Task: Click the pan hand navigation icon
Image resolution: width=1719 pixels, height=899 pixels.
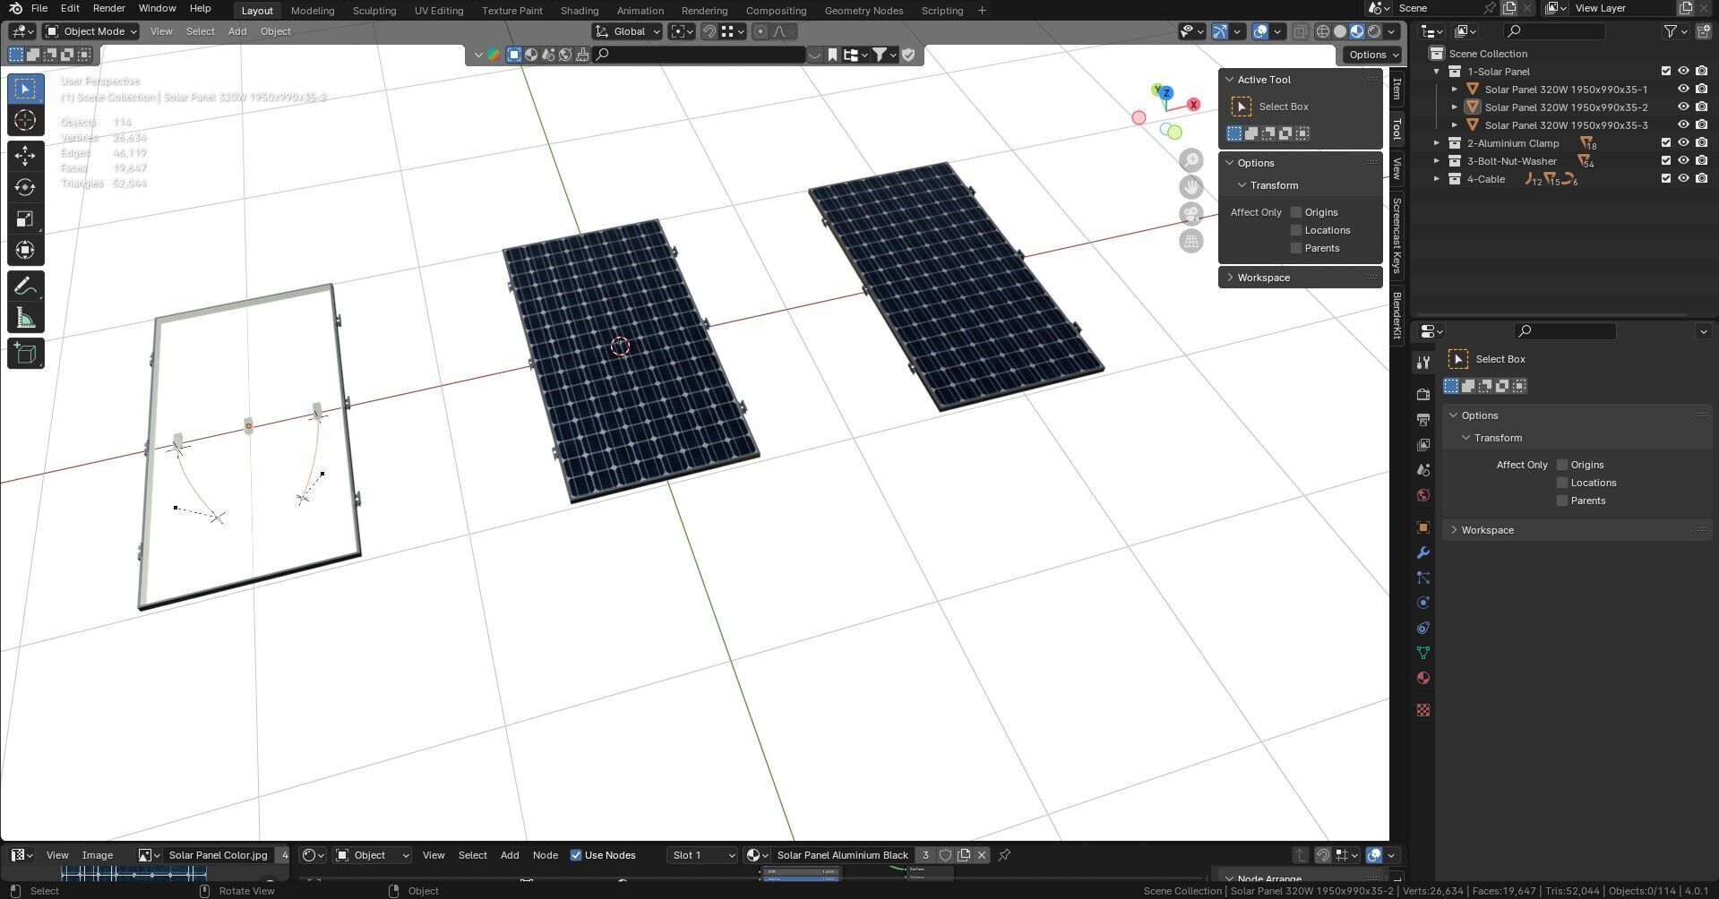Action: 1190,187
